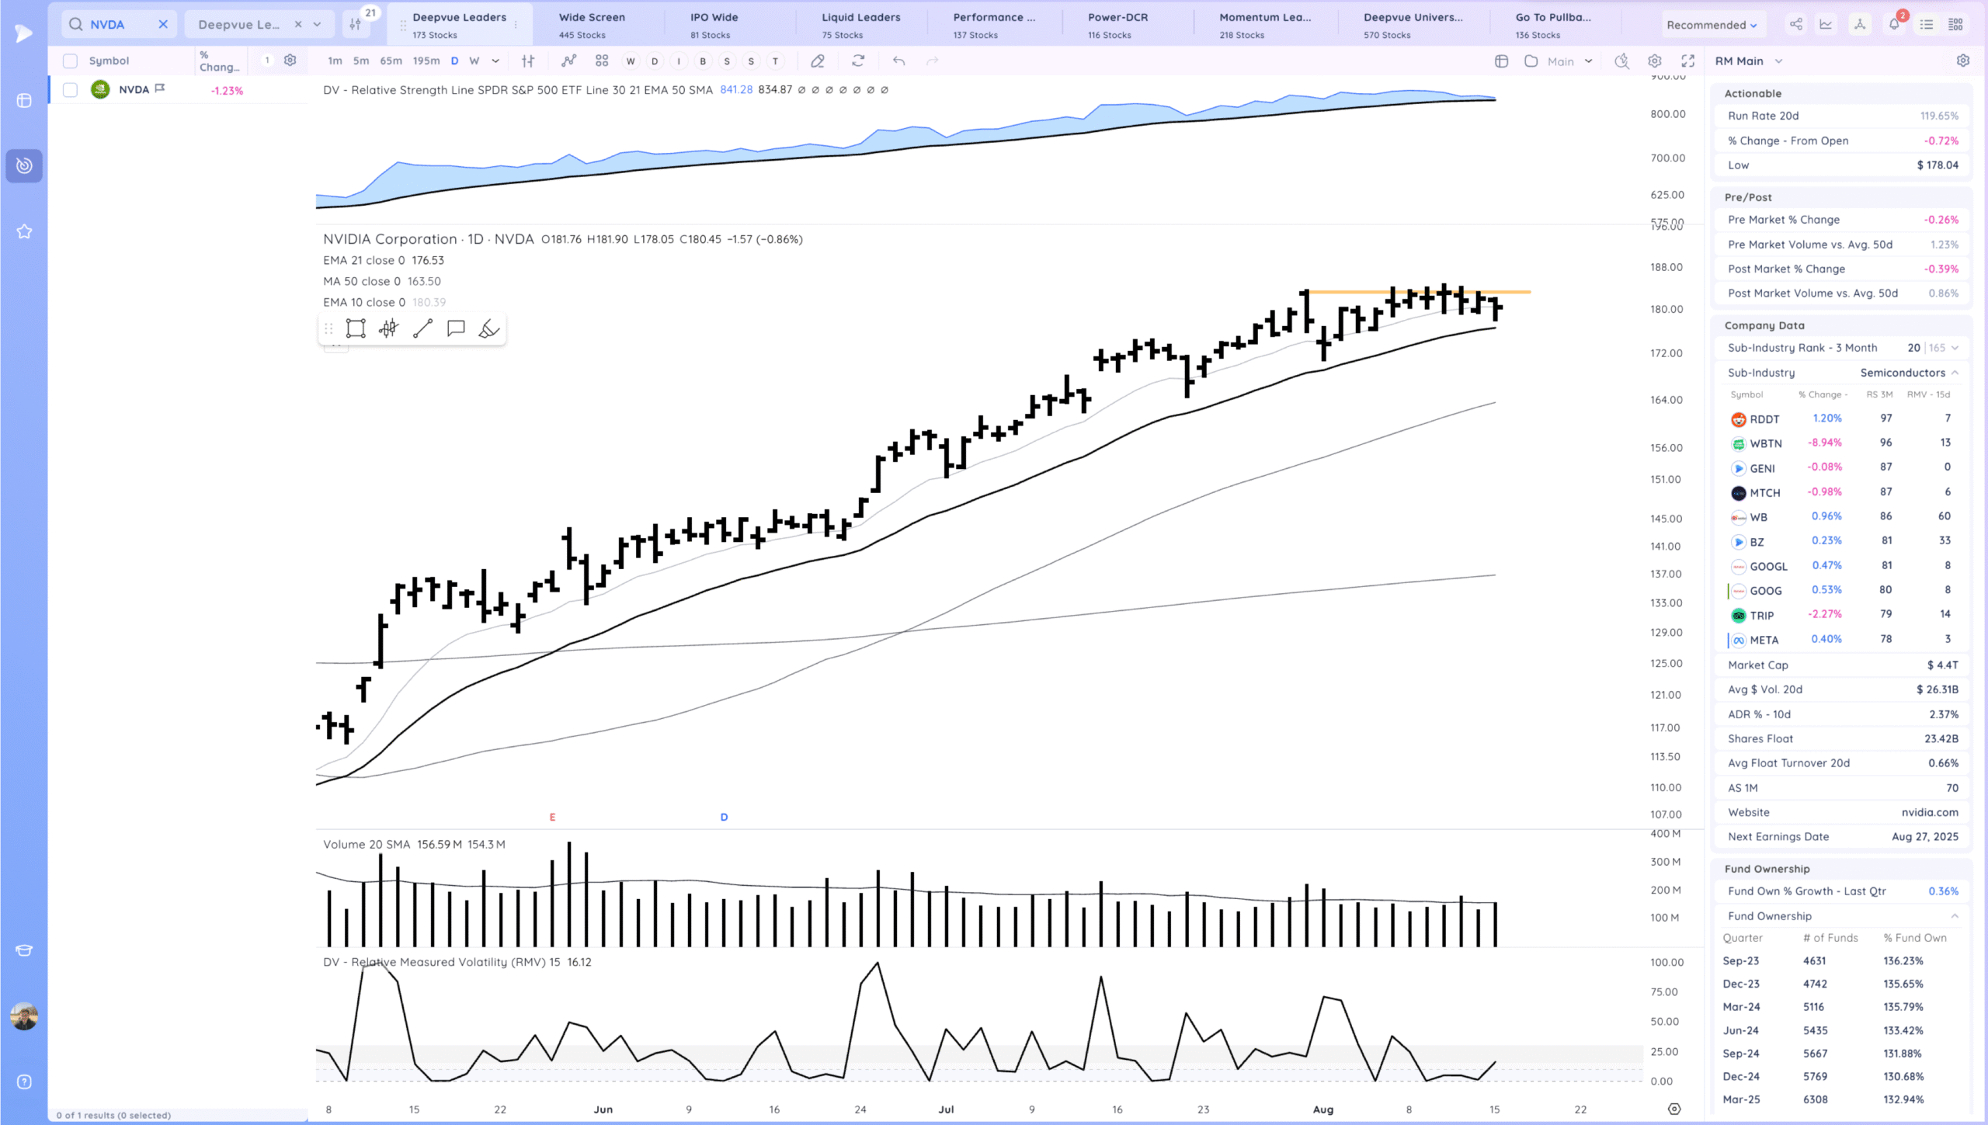
Task: Click the eraser icon in chart toolbar
Action: click(x=817, y=61)
